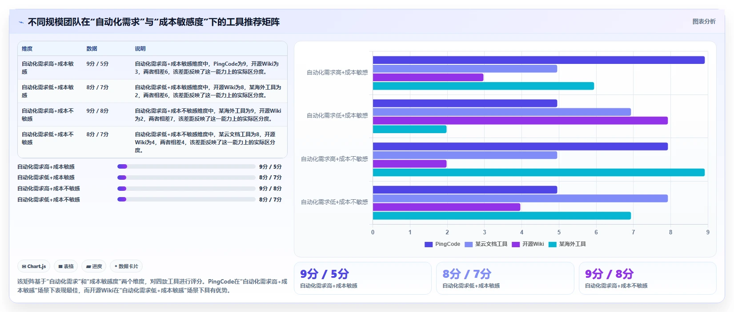Click table row label 自动化需求低+成本不敏感
The height and width of the screenshot is (312, 734).
pos(48,138)
